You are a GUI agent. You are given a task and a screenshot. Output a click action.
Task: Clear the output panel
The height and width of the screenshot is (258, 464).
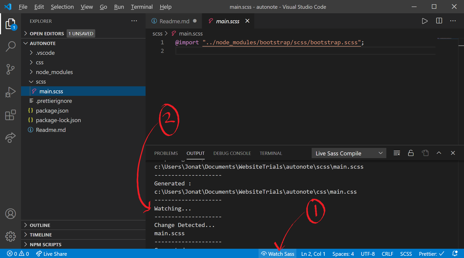pos(397,153)
